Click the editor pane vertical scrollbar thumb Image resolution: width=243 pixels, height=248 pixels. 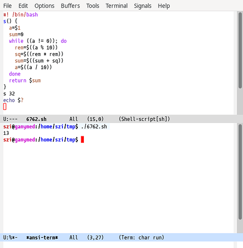click(240, 50)
